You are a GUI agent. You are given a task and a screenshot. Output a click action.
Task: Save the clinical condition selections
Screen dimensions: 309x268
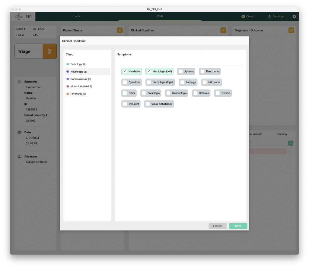coord(238,226)
